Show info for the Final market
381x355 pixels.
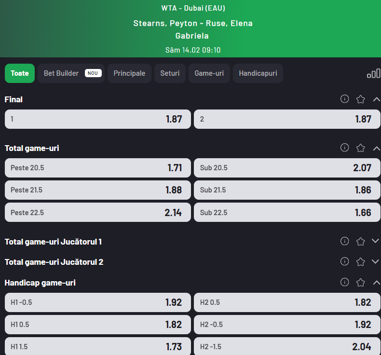(344, 99)
